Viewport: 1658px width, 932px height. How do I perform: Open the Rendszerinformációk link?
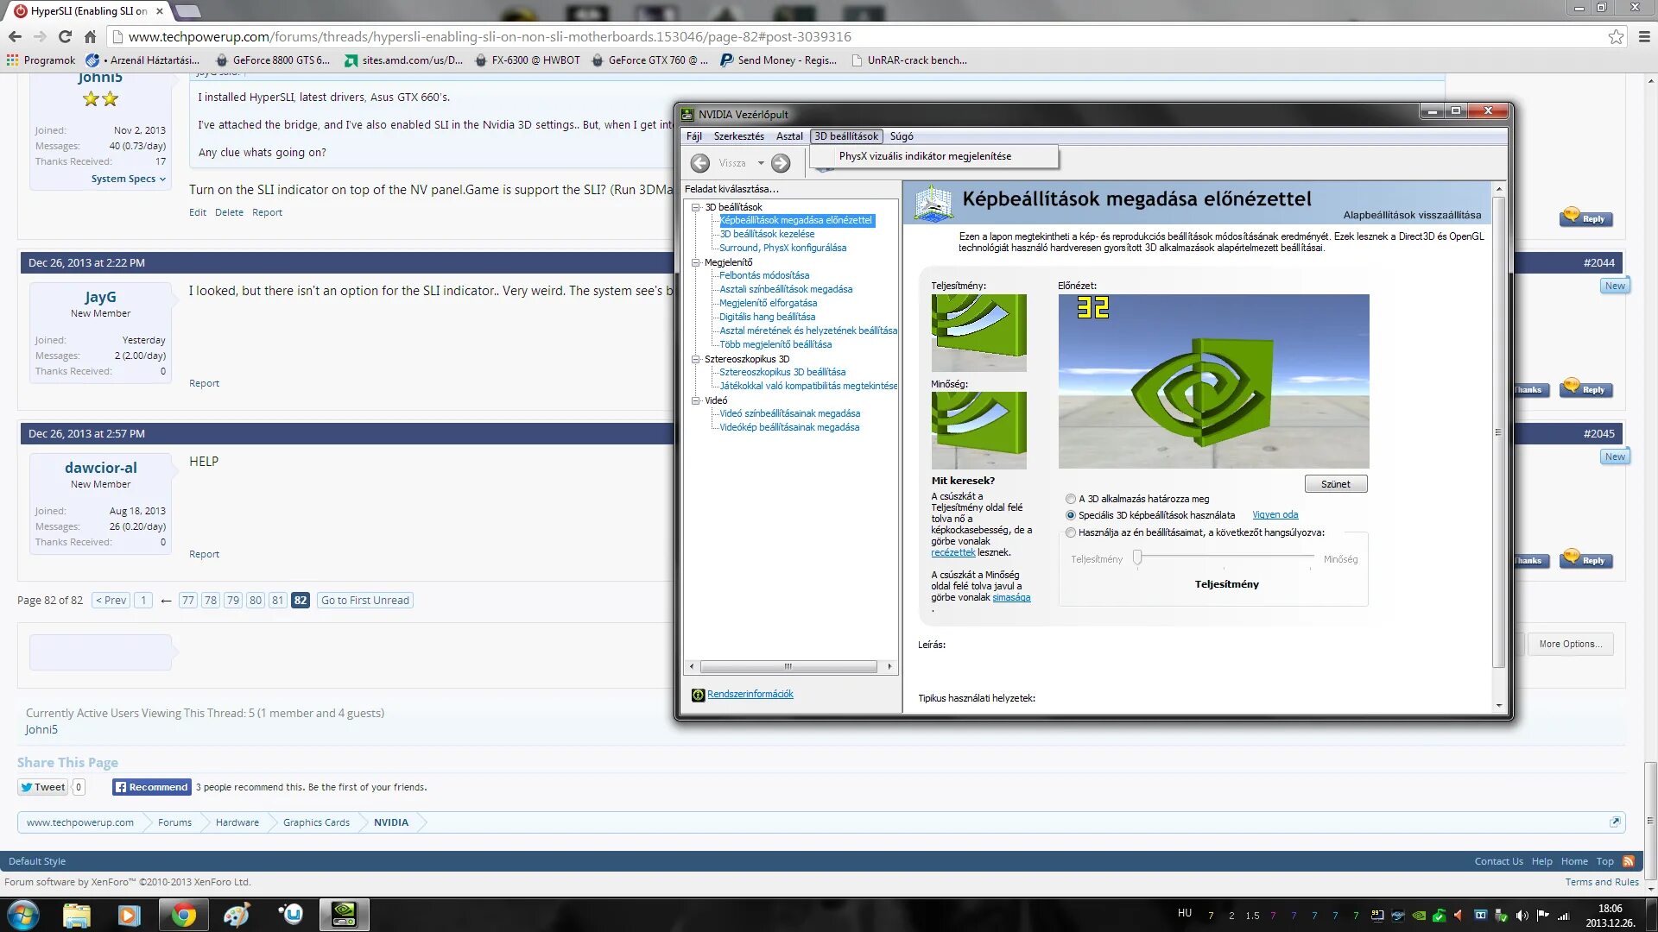750,694
